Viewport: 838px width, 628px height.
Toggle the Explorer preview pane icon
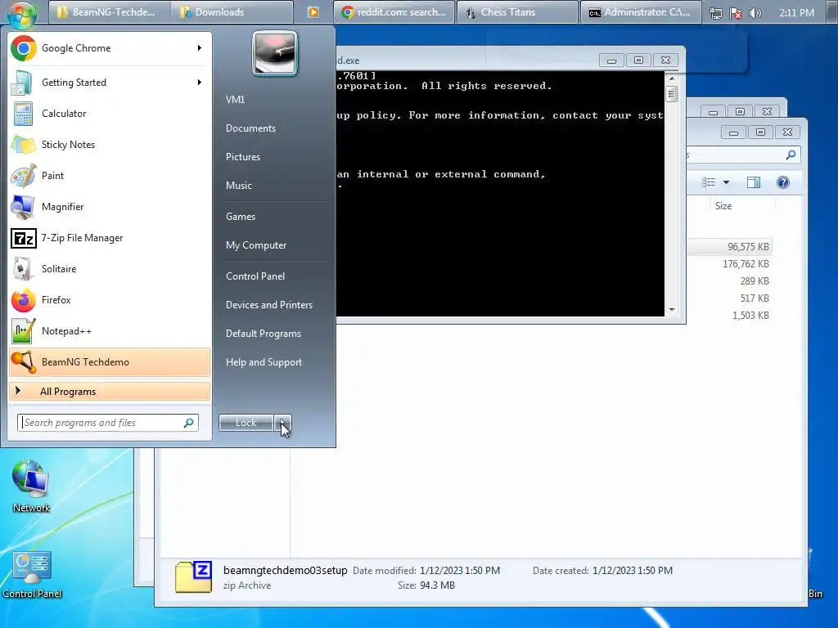point(754,182)
